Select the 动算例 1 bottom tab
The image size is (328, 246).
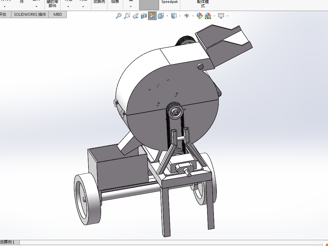coord(7,242)
